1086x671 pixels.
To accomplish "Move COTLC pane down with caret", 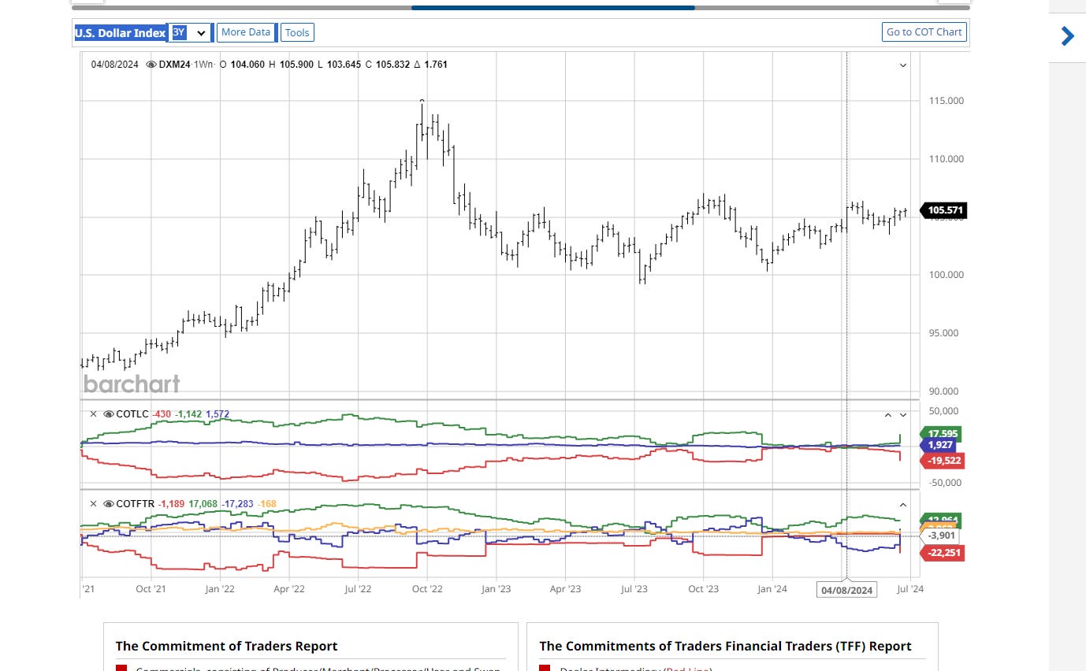I will click(x=903, y=415).
